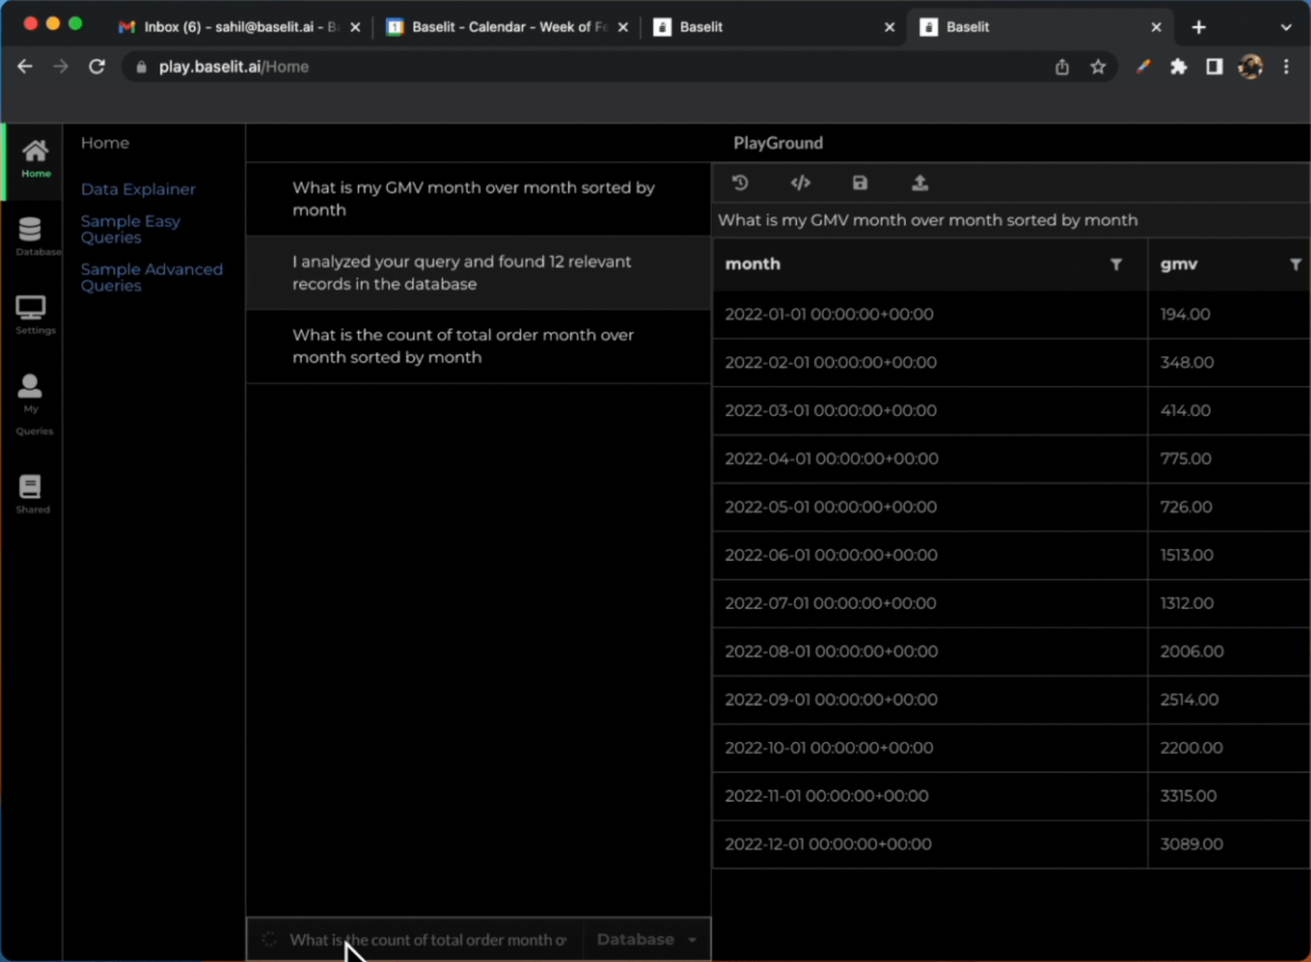The image size is (1311, 962).
Task: Bookmark this page with the star icon
Action: click(x=1098, y=66)
